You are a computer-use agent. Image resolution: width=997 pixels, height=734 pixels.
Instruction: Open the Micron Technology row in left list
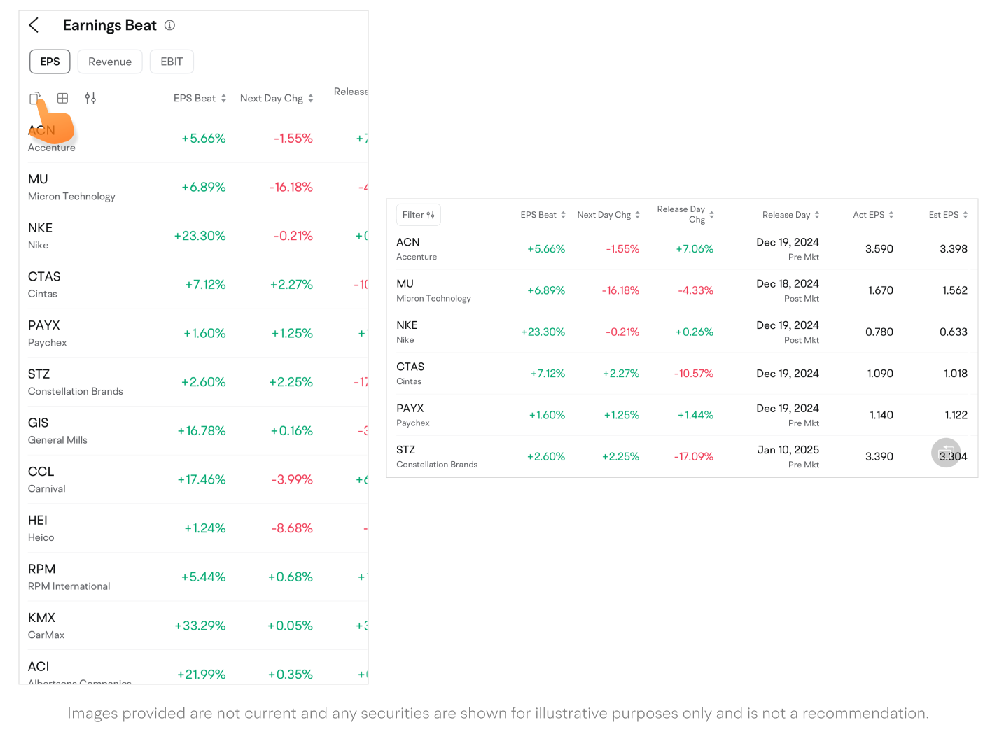(x=71, y=188)
